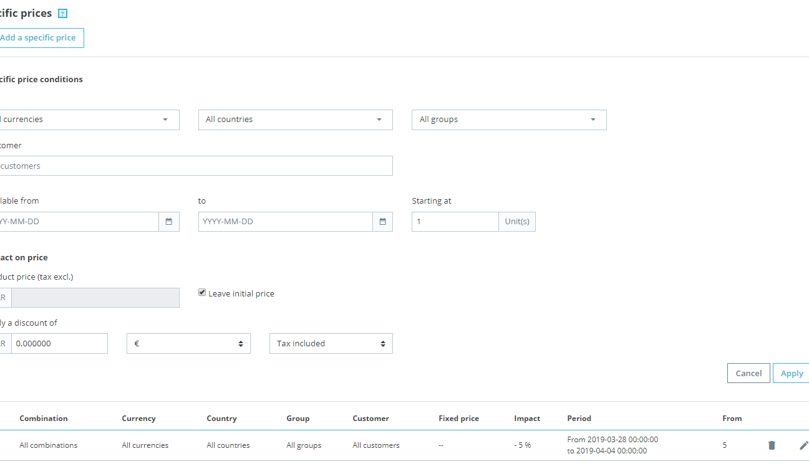The height and width of the screenshot is (464, 809).
Task: Click the Unit(s) label
Action: (517, 222)
